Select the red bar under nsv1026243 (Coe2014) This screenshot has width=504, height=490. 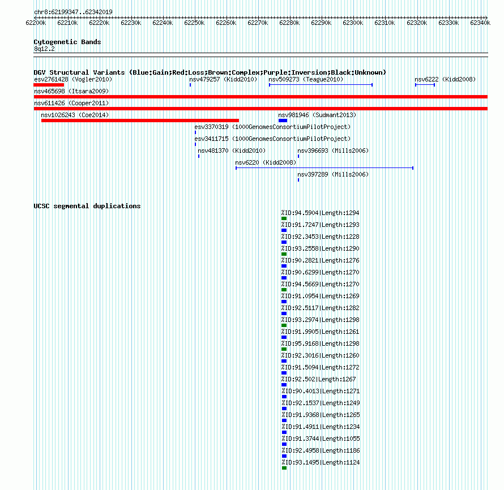coord(140,121)
